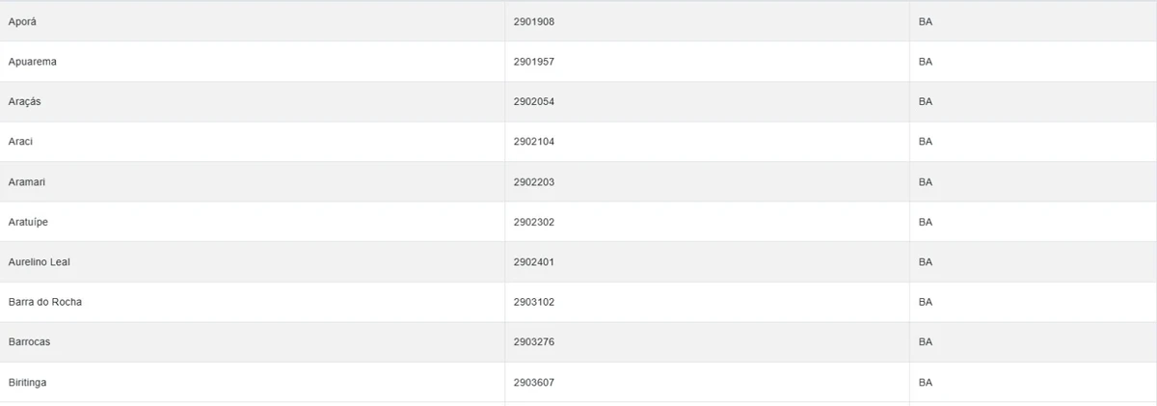Select the code 2902104 cell
This screenshot has height=406, width=1157.
click(534, 142)
